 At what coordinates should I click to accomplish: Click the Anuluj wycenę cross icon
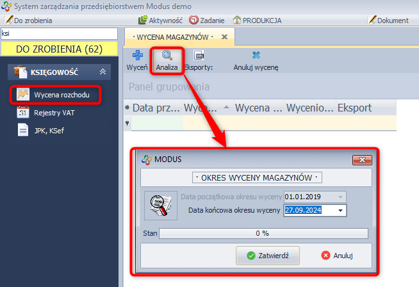pyautogui.click(x=256, y=55)
